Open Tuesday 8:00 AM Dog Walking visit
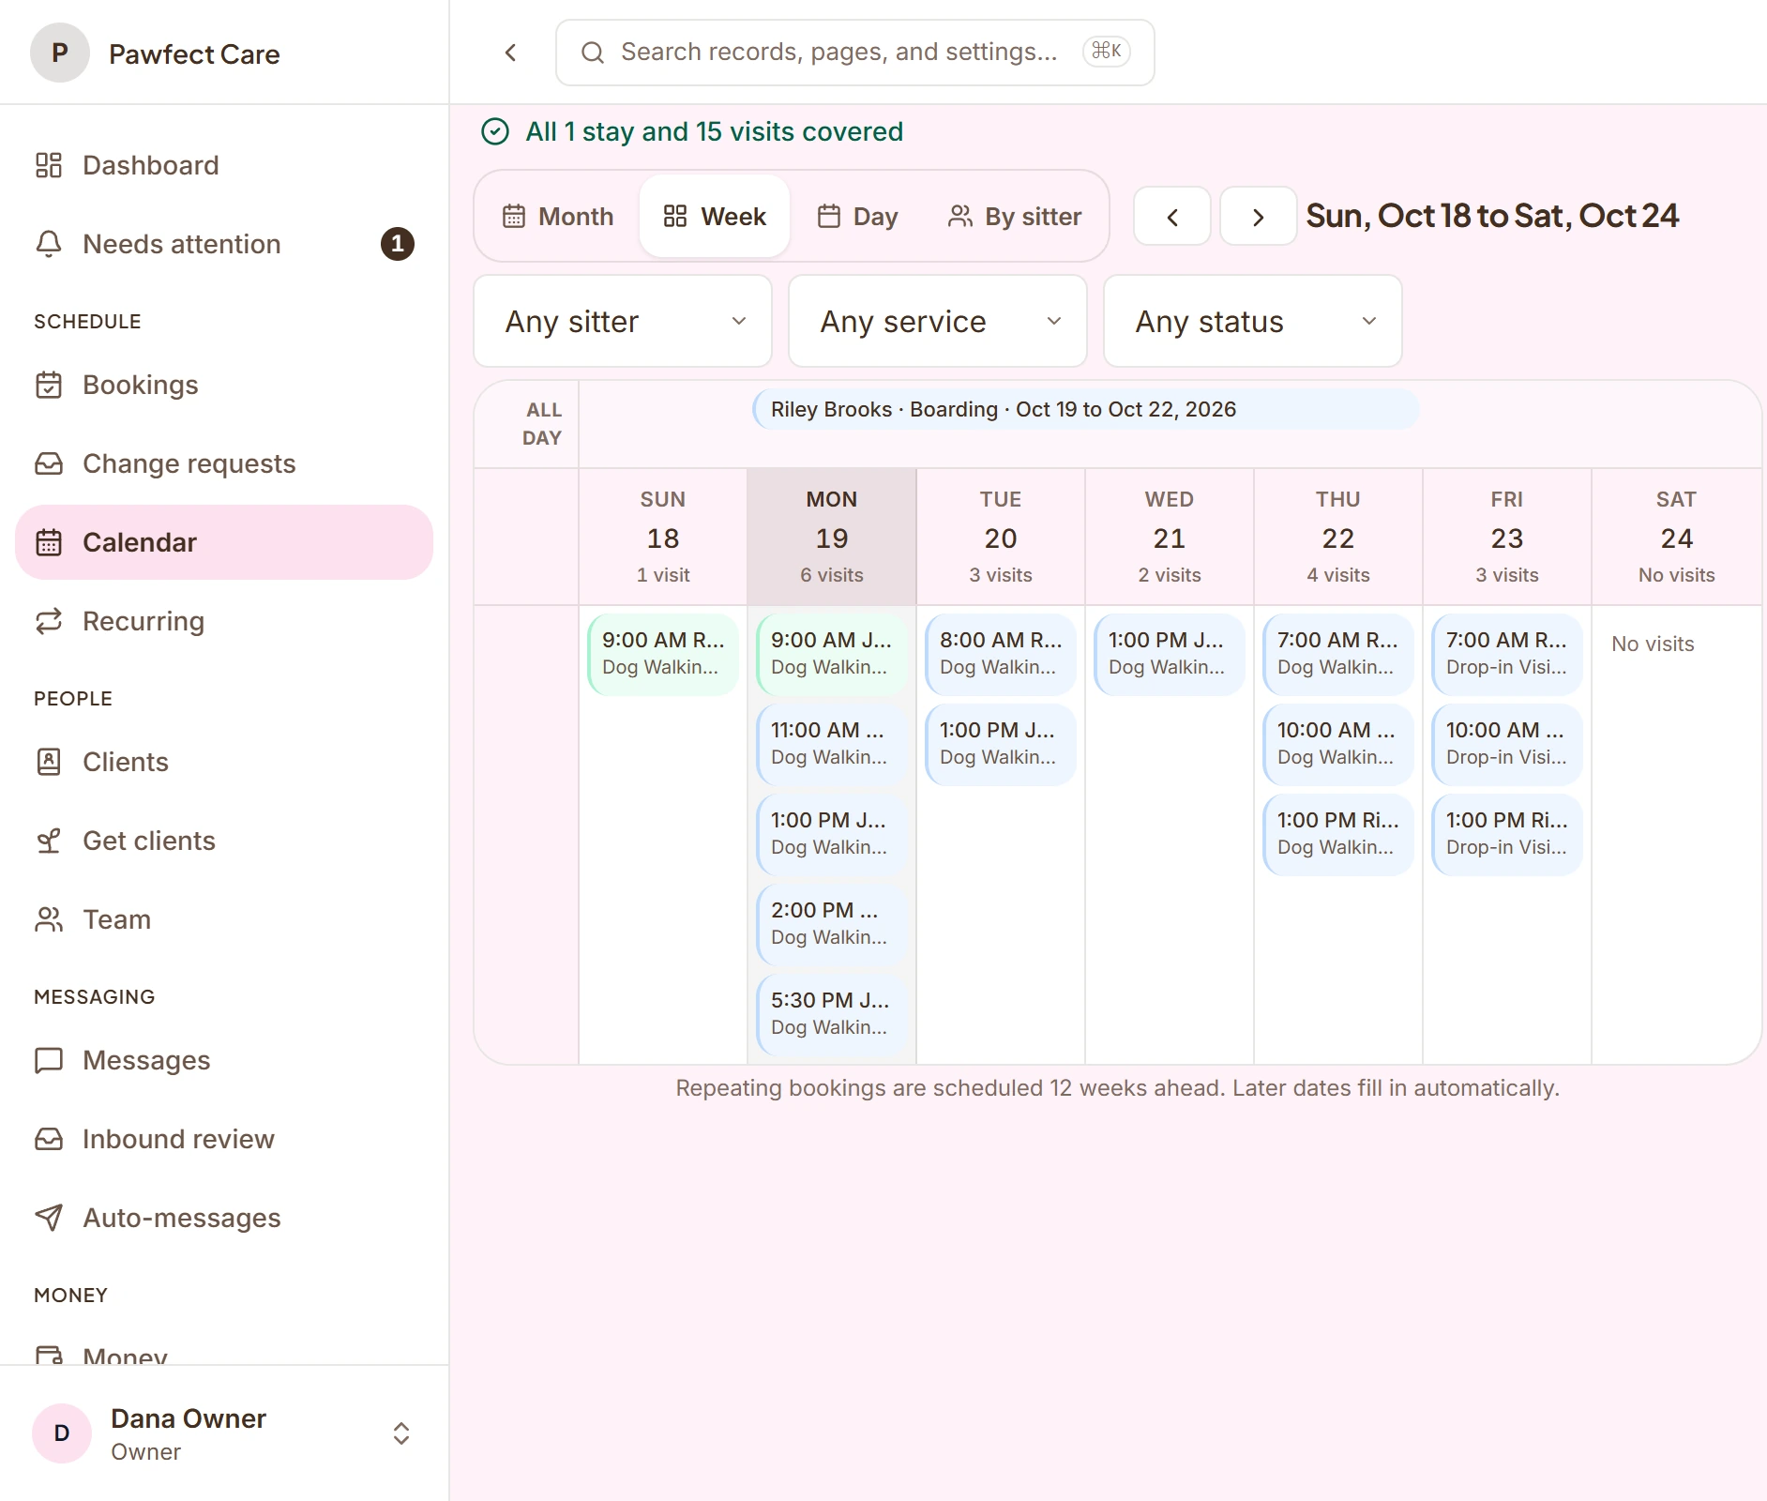 [x=1001, y=654]
